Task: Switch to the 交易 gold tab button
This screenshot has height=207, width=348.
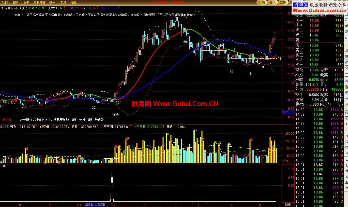Action: pos(283,2)
